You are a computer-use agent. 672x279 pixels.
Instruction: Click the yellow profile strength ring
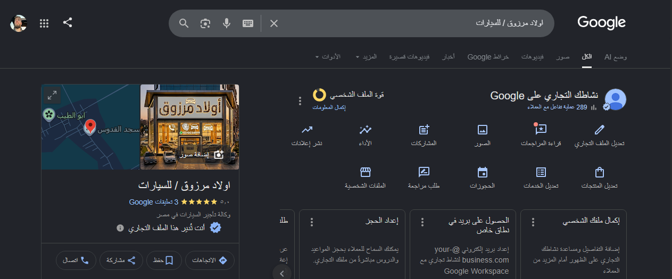pyautogui.click(x=319, y=95)
